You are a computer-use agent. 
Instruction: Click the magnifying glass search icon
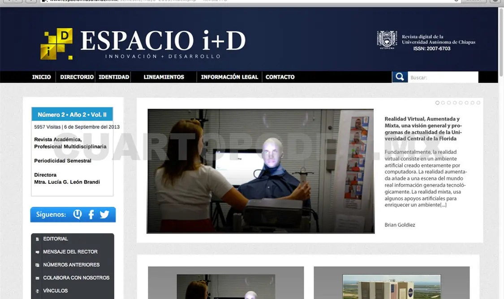coord(399,77)
